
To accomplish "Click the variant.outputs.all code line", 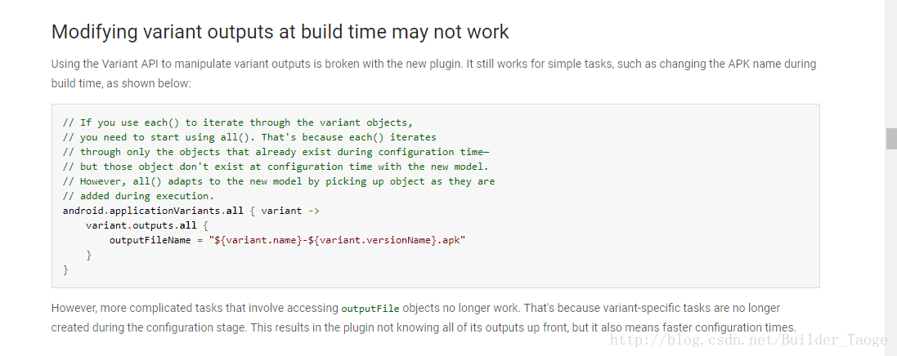I will pyautogui.click(x=146, y=225).
